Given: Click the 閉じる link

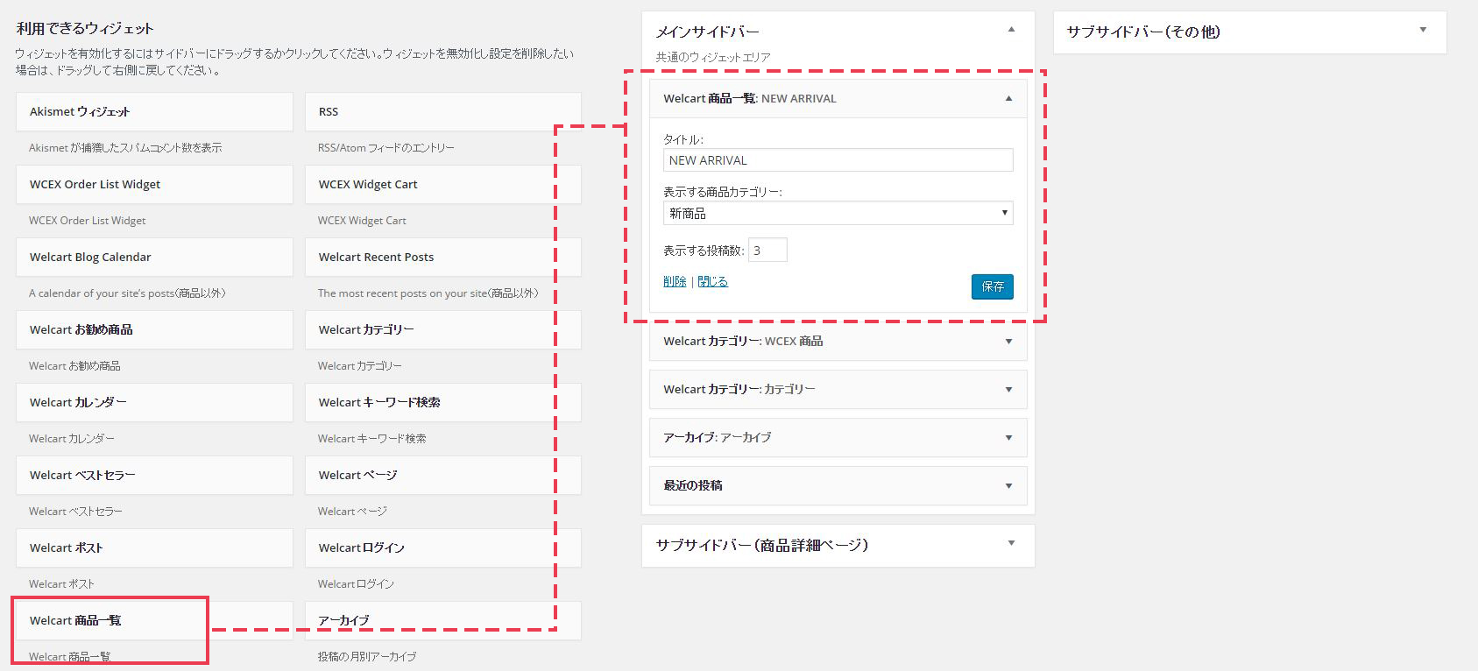Looking at the screenshot, I should coord(712,281).
